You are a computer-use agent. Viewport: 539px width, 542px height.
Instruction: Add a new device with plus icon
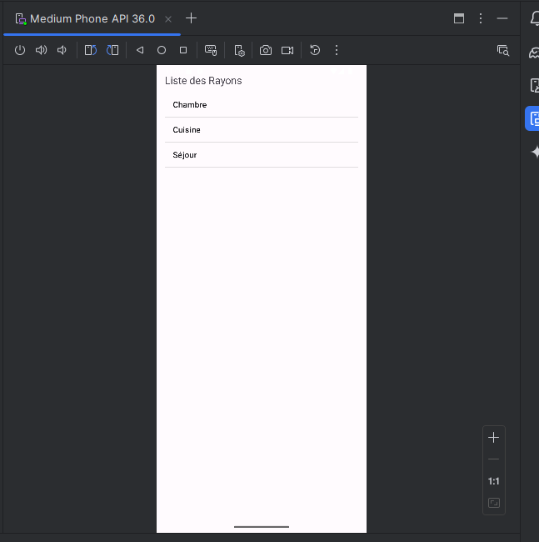tap(191, 18)
